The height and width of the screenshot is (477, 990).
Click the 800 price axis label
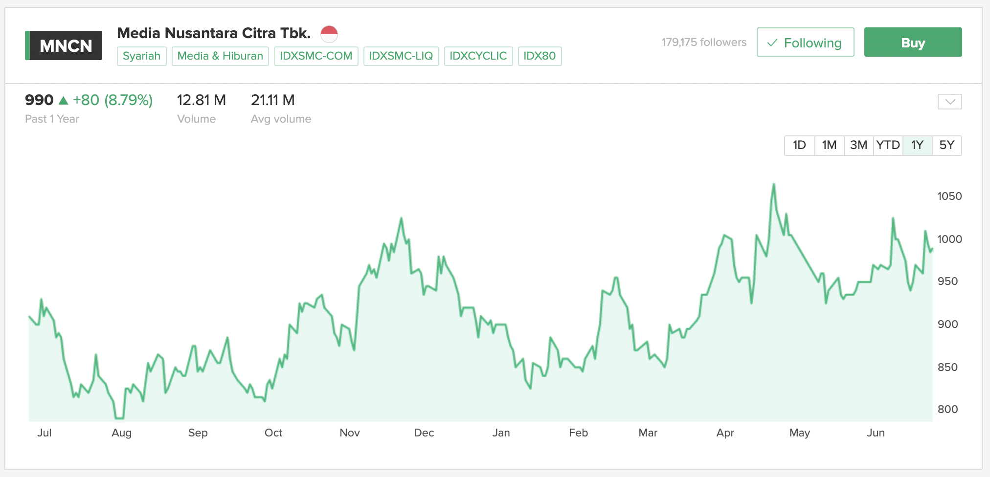coord(948,410)
